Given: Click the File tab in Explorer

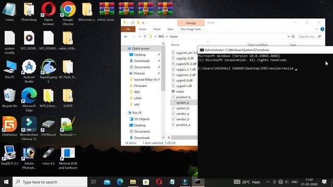Looking at the screenshot, I should pyautogui.click(x=128, y=29).
